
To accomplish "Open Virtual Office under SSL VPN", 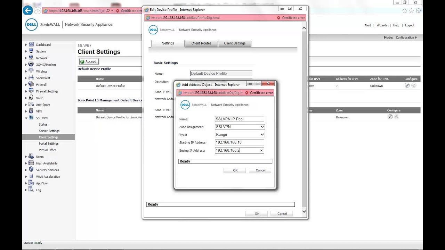I will click(48, 150).
